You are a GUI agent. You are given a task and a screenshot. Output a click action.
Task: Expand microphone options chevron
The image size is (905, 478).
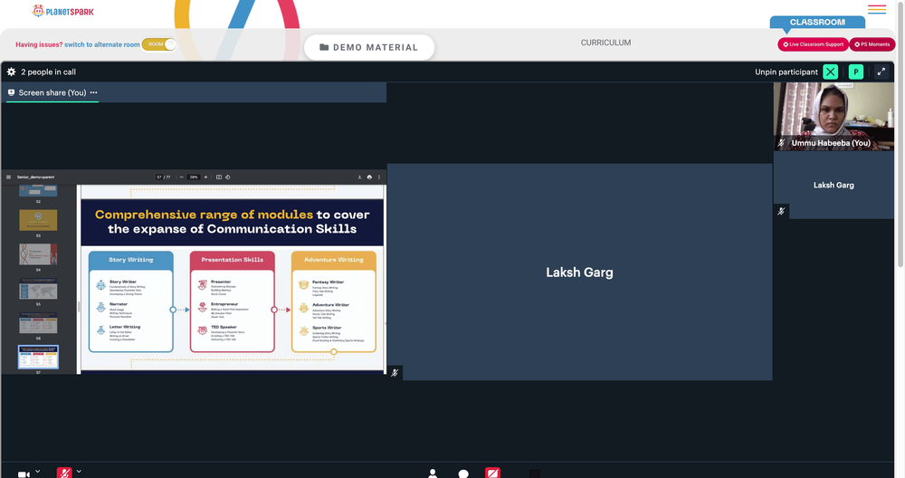pos(79,472)
